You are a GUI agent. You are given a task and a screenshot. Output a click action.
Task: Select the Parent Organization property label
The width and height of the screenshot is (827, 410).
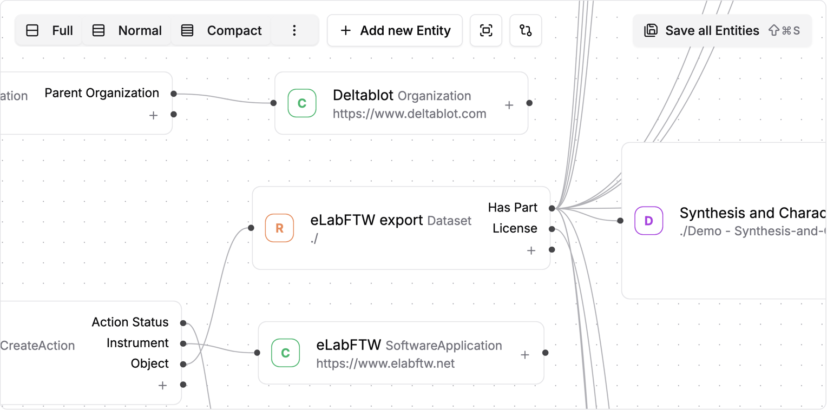(102, 92)
